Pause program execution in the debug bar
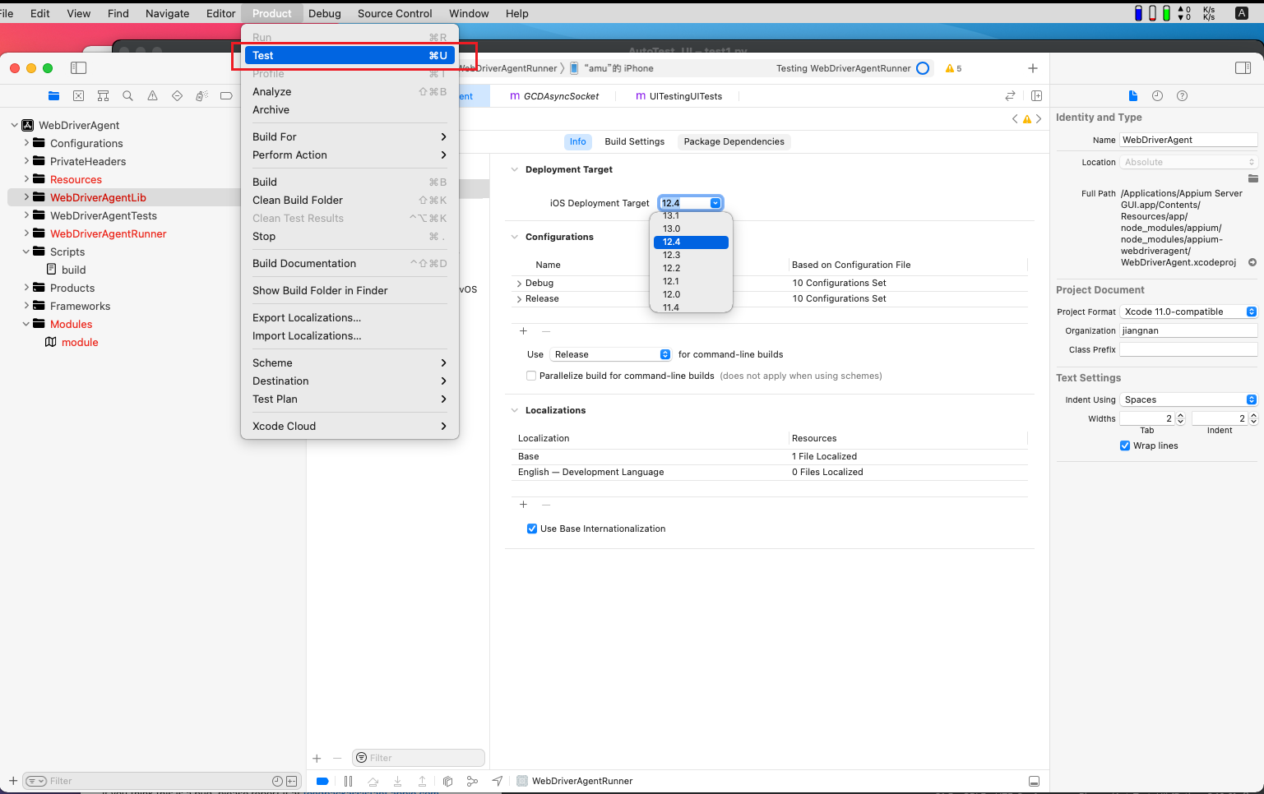This screenshot has width=1264, height=794. point(348,782)
